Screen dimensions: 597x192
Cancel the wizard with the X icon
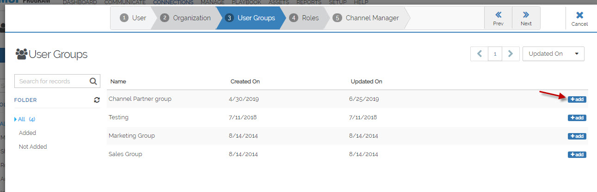point(579,18)
